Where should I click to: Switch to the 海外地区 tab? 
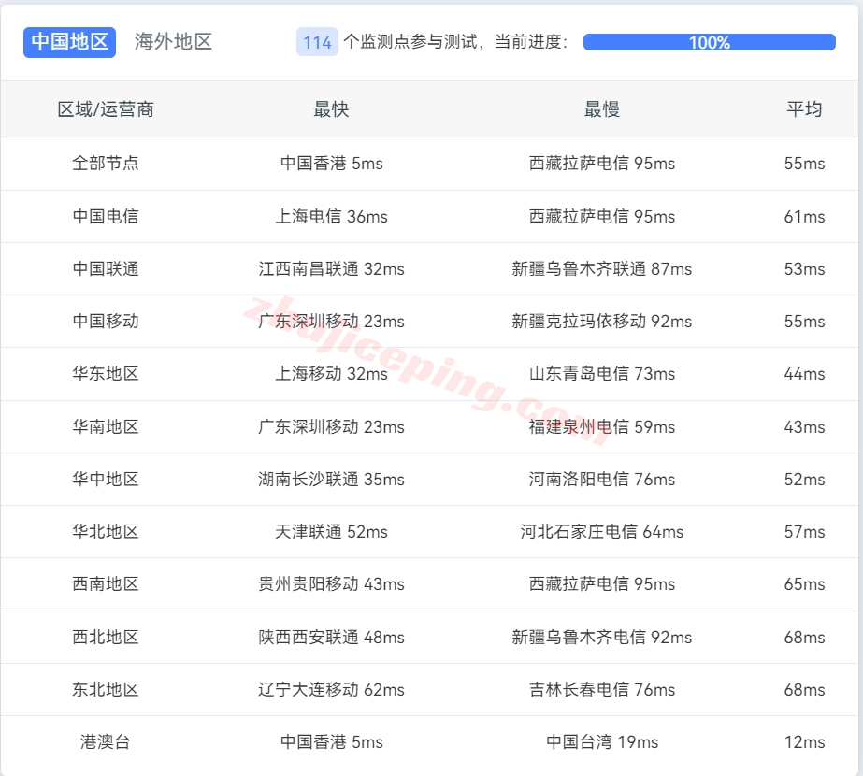pos(173,42)
